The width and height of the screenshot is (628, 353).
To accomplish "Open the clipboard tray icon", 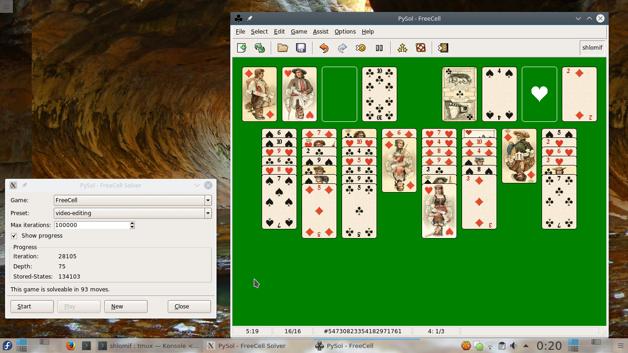I will pos(502,346).
